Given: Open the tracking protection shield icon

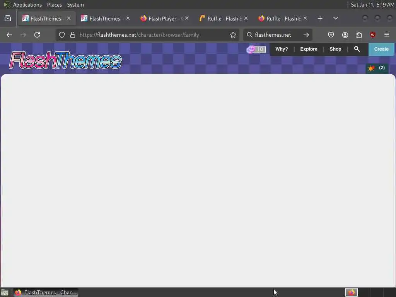Looking at the screenshot, I should (62, 35).
